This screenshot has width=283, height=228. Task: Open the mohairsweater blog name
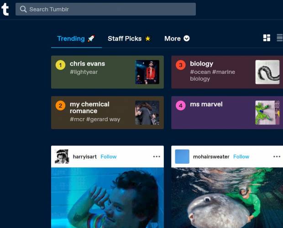pyautogui.click(x=211, y=156)
